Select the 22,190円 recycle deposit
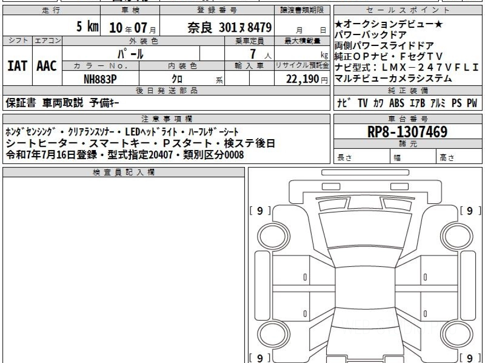The width and height of the screenshot is (485, 363). point(307,79)
